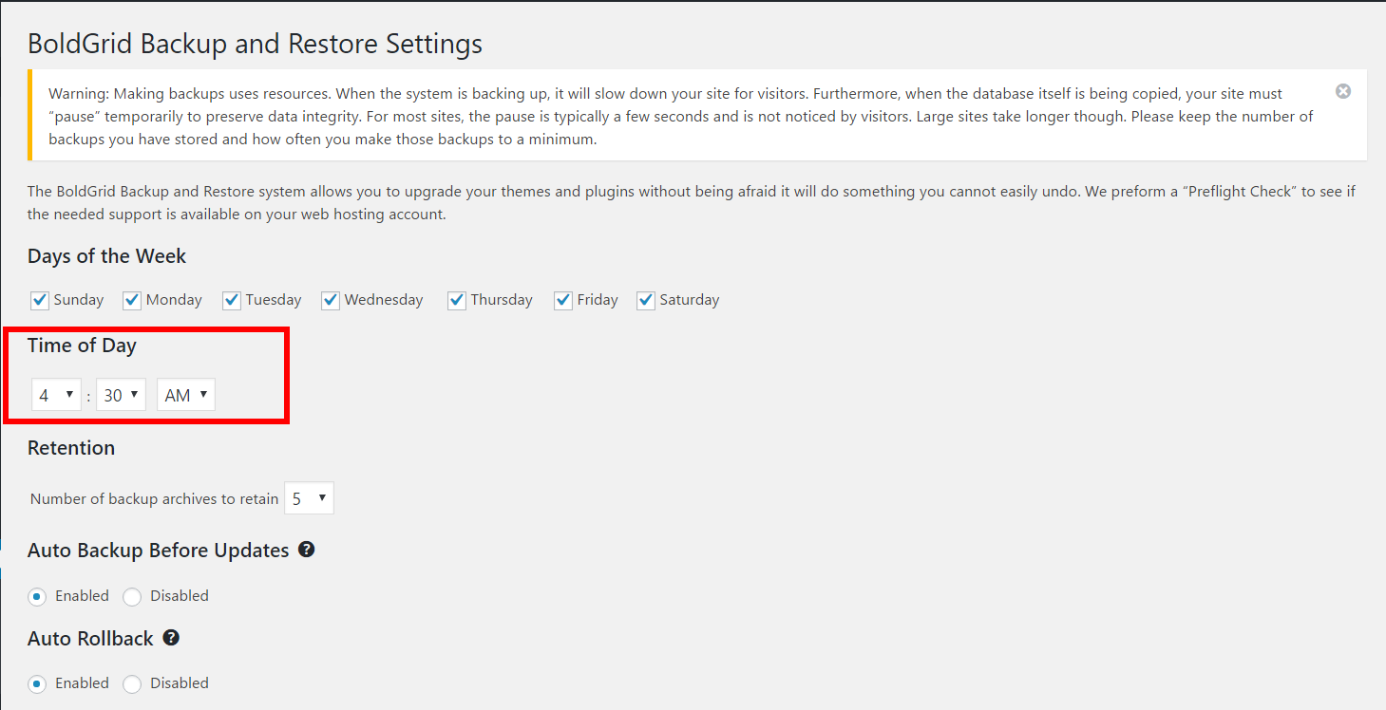Click the Retention heading
The width and height of the screenshot is (1386, 710).
pyautogui.click(x=71, y=448)
